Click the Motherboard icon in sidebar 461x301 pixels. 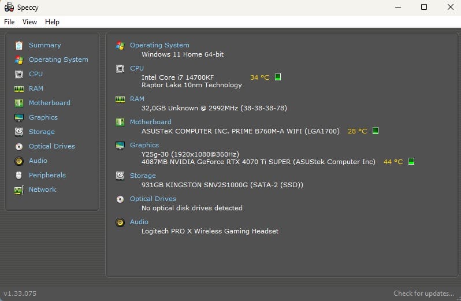19,103
